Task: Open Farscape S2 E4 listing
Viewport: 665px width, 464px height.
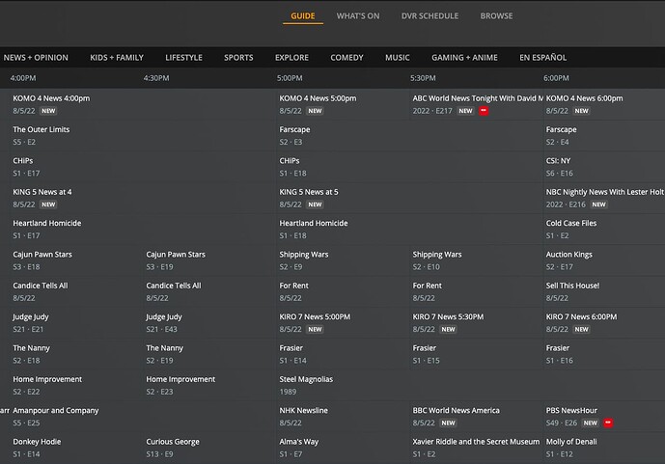Action: pos(604,136)
